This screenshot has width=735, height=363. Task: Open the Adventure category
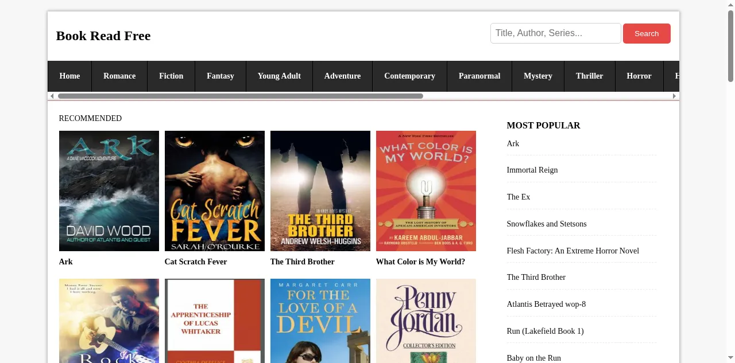pyautogui.click(x=342, y=76)
